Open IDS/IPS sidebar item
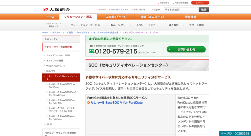 tap(51, 71)
